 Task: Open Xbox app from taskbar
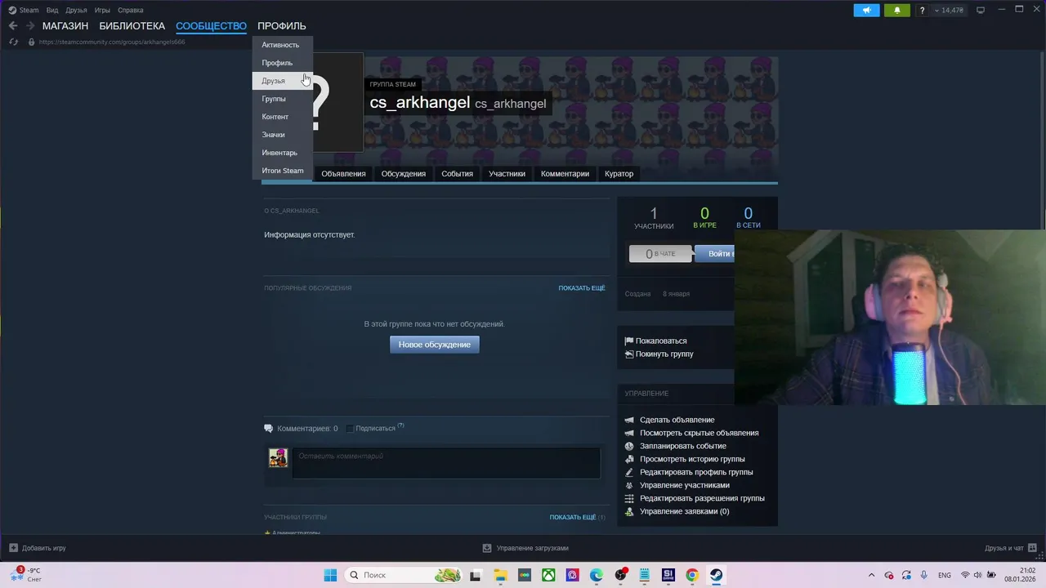point(548,575)
